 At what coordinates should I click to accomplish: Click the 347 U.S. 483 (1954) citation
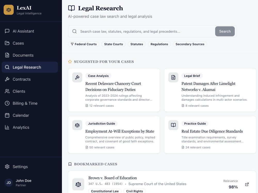pos(106,184)
